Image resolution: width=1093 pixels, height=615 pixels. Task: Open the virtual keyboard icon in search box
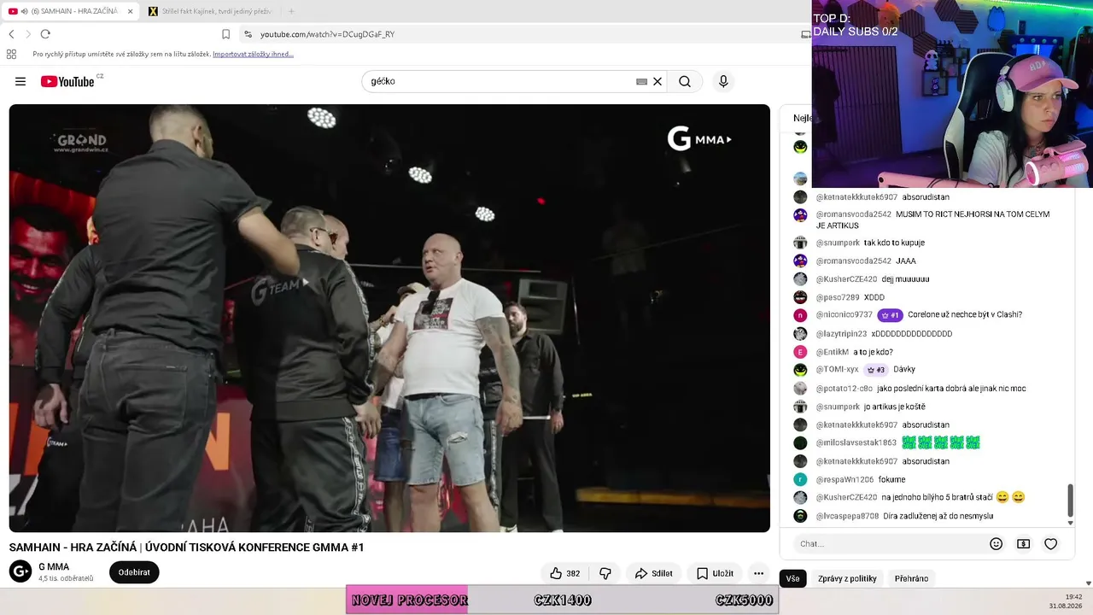641,81
